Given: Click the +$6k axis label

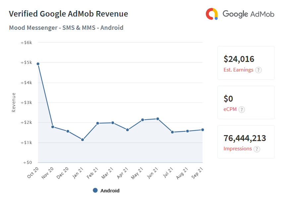Looking at the screenshot, I should [x=26, y=43].
